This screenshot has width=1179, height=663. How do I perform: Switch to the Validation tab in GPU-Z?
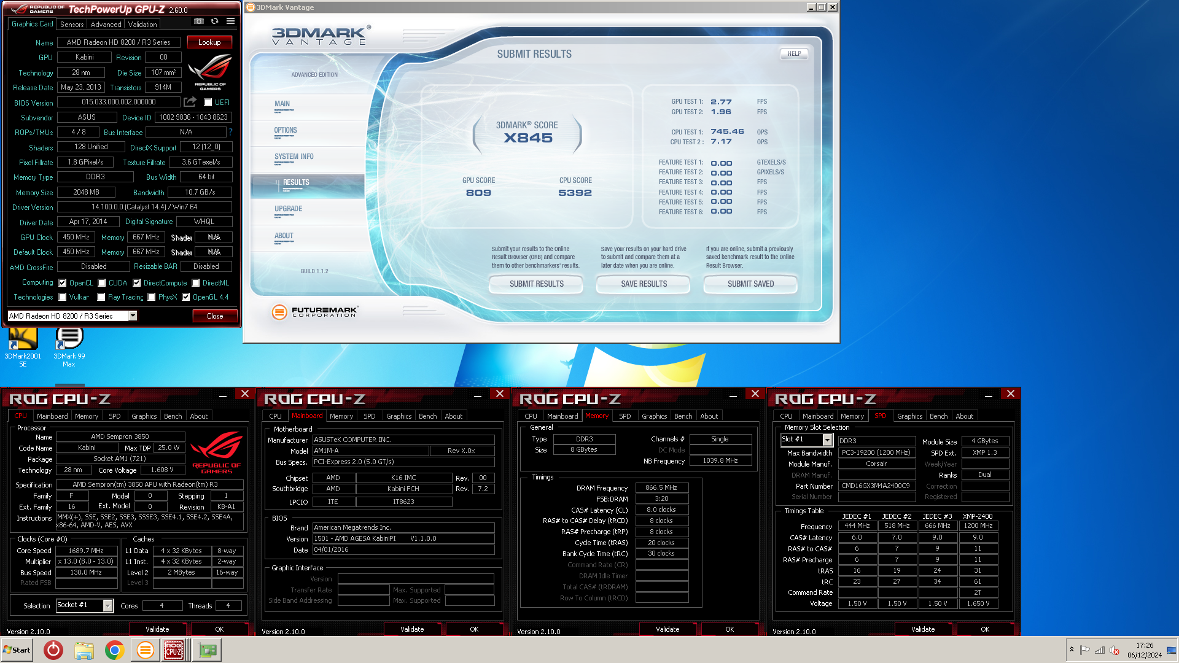tap(142, 25)
